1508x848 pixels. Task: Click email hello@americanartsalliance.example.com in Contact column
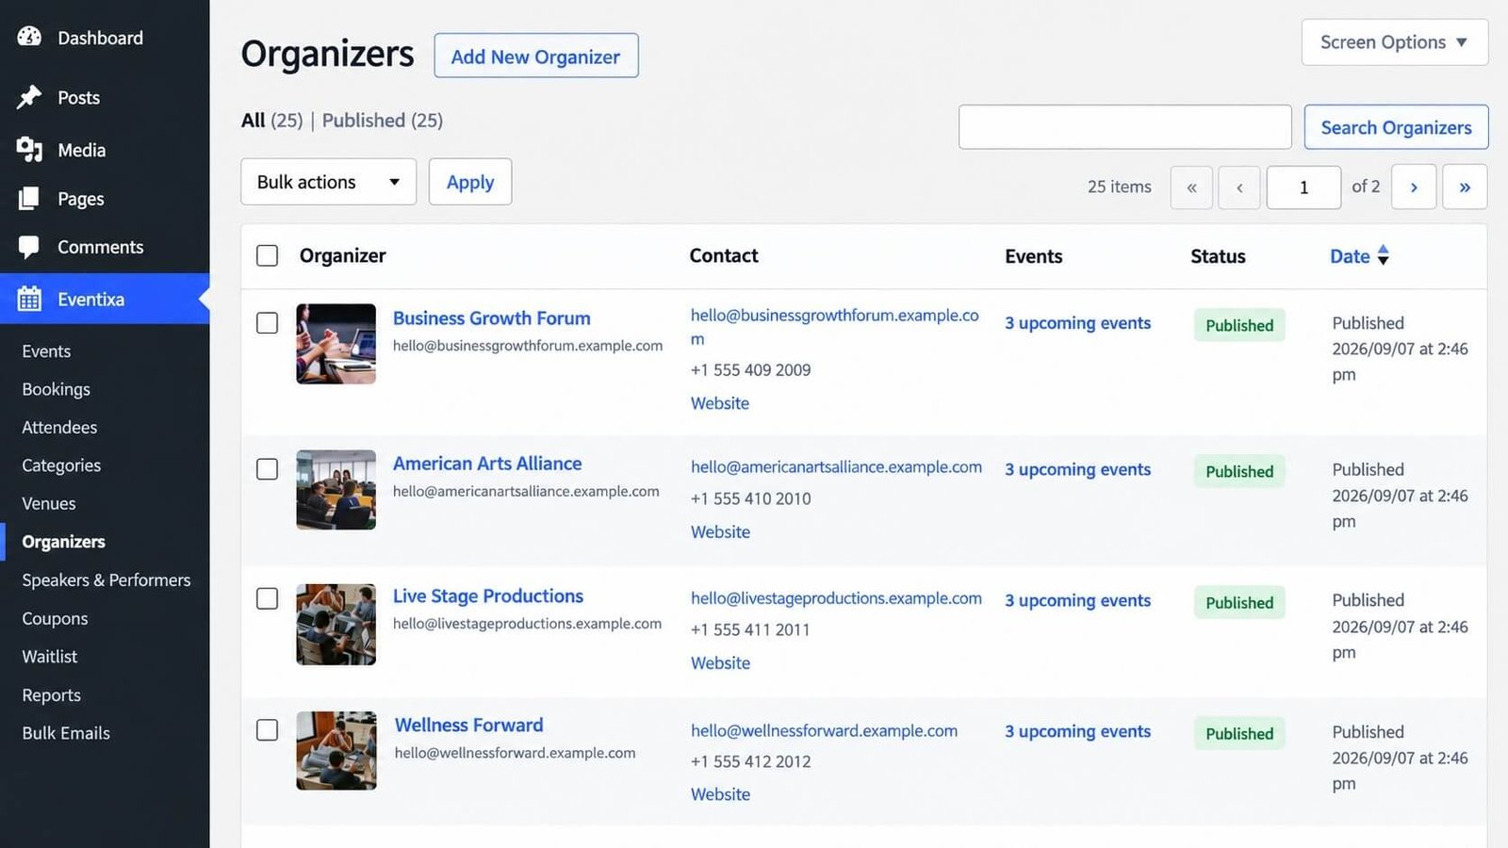tap(836, 466)
